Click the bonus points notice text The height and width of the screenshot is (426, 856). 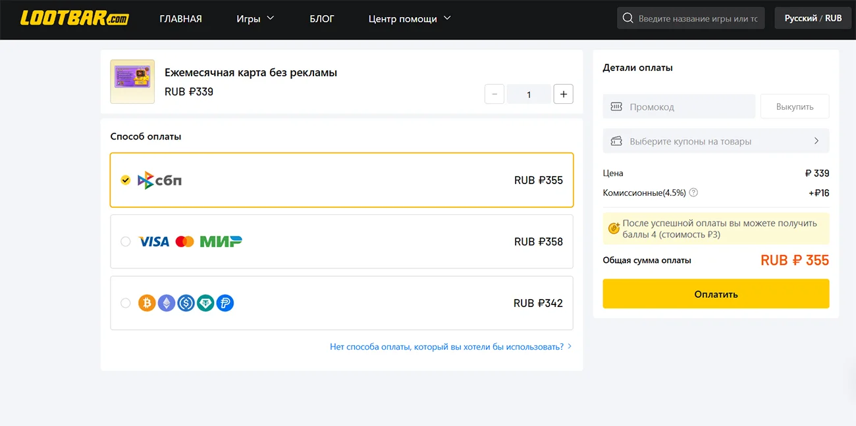pos(720,229)
